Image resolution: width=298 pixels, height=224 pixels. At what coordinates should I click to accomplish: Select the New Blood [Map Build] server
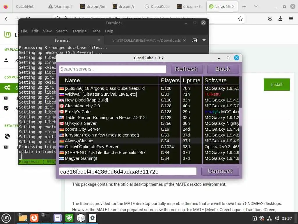149,100
